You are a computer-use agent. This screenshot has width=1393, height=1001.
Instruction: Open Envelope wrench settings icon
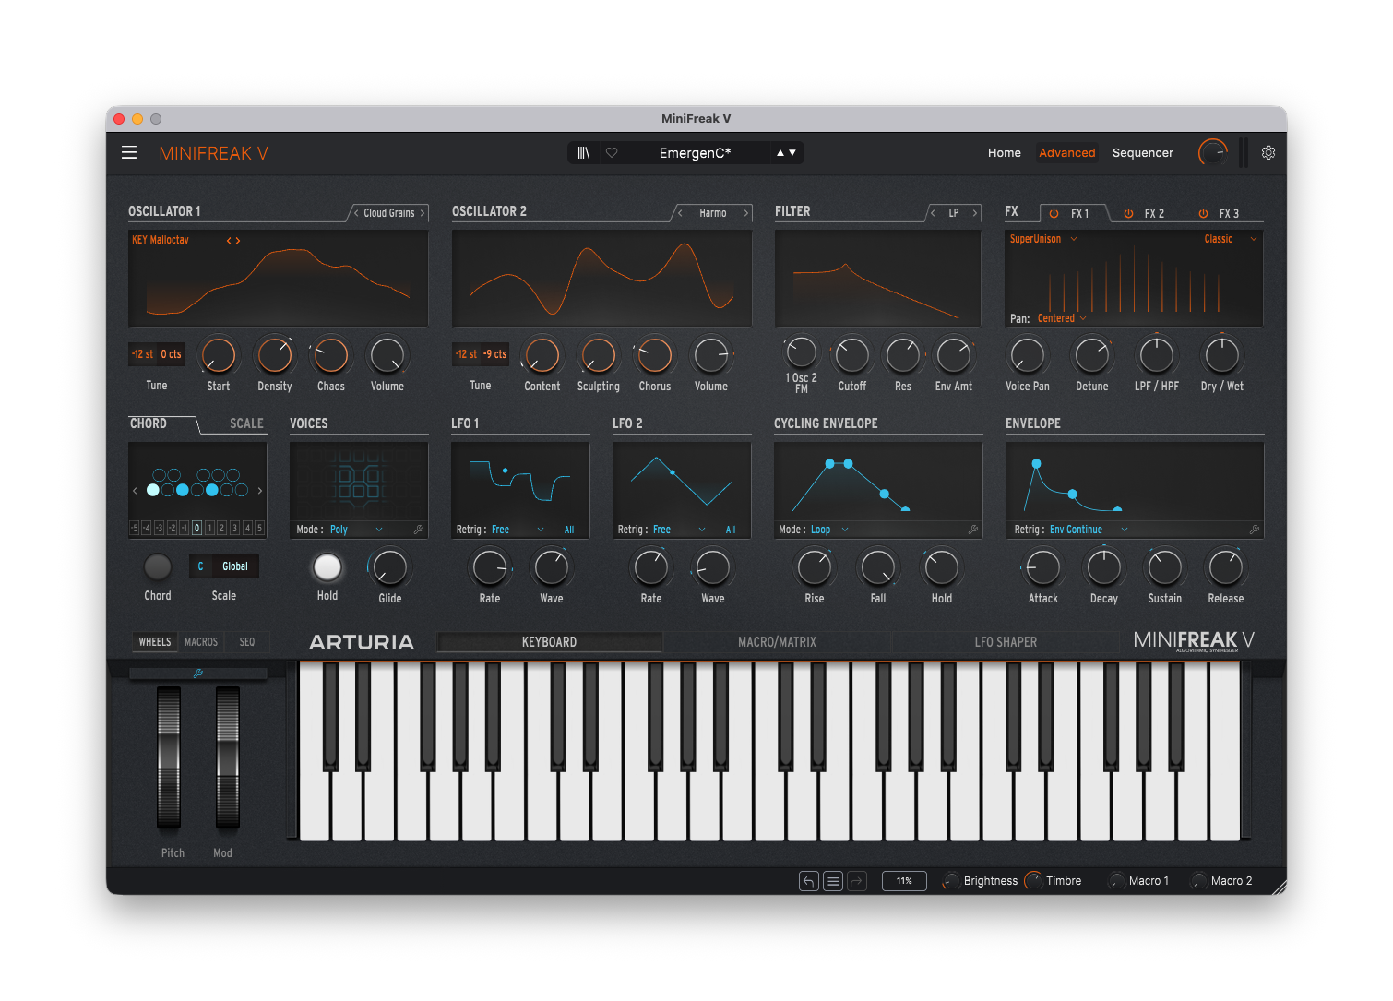click(1255, 530)
